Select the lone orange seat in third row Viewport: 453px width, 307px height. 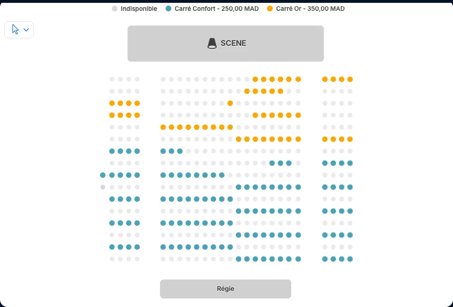(x=230, y=103)
